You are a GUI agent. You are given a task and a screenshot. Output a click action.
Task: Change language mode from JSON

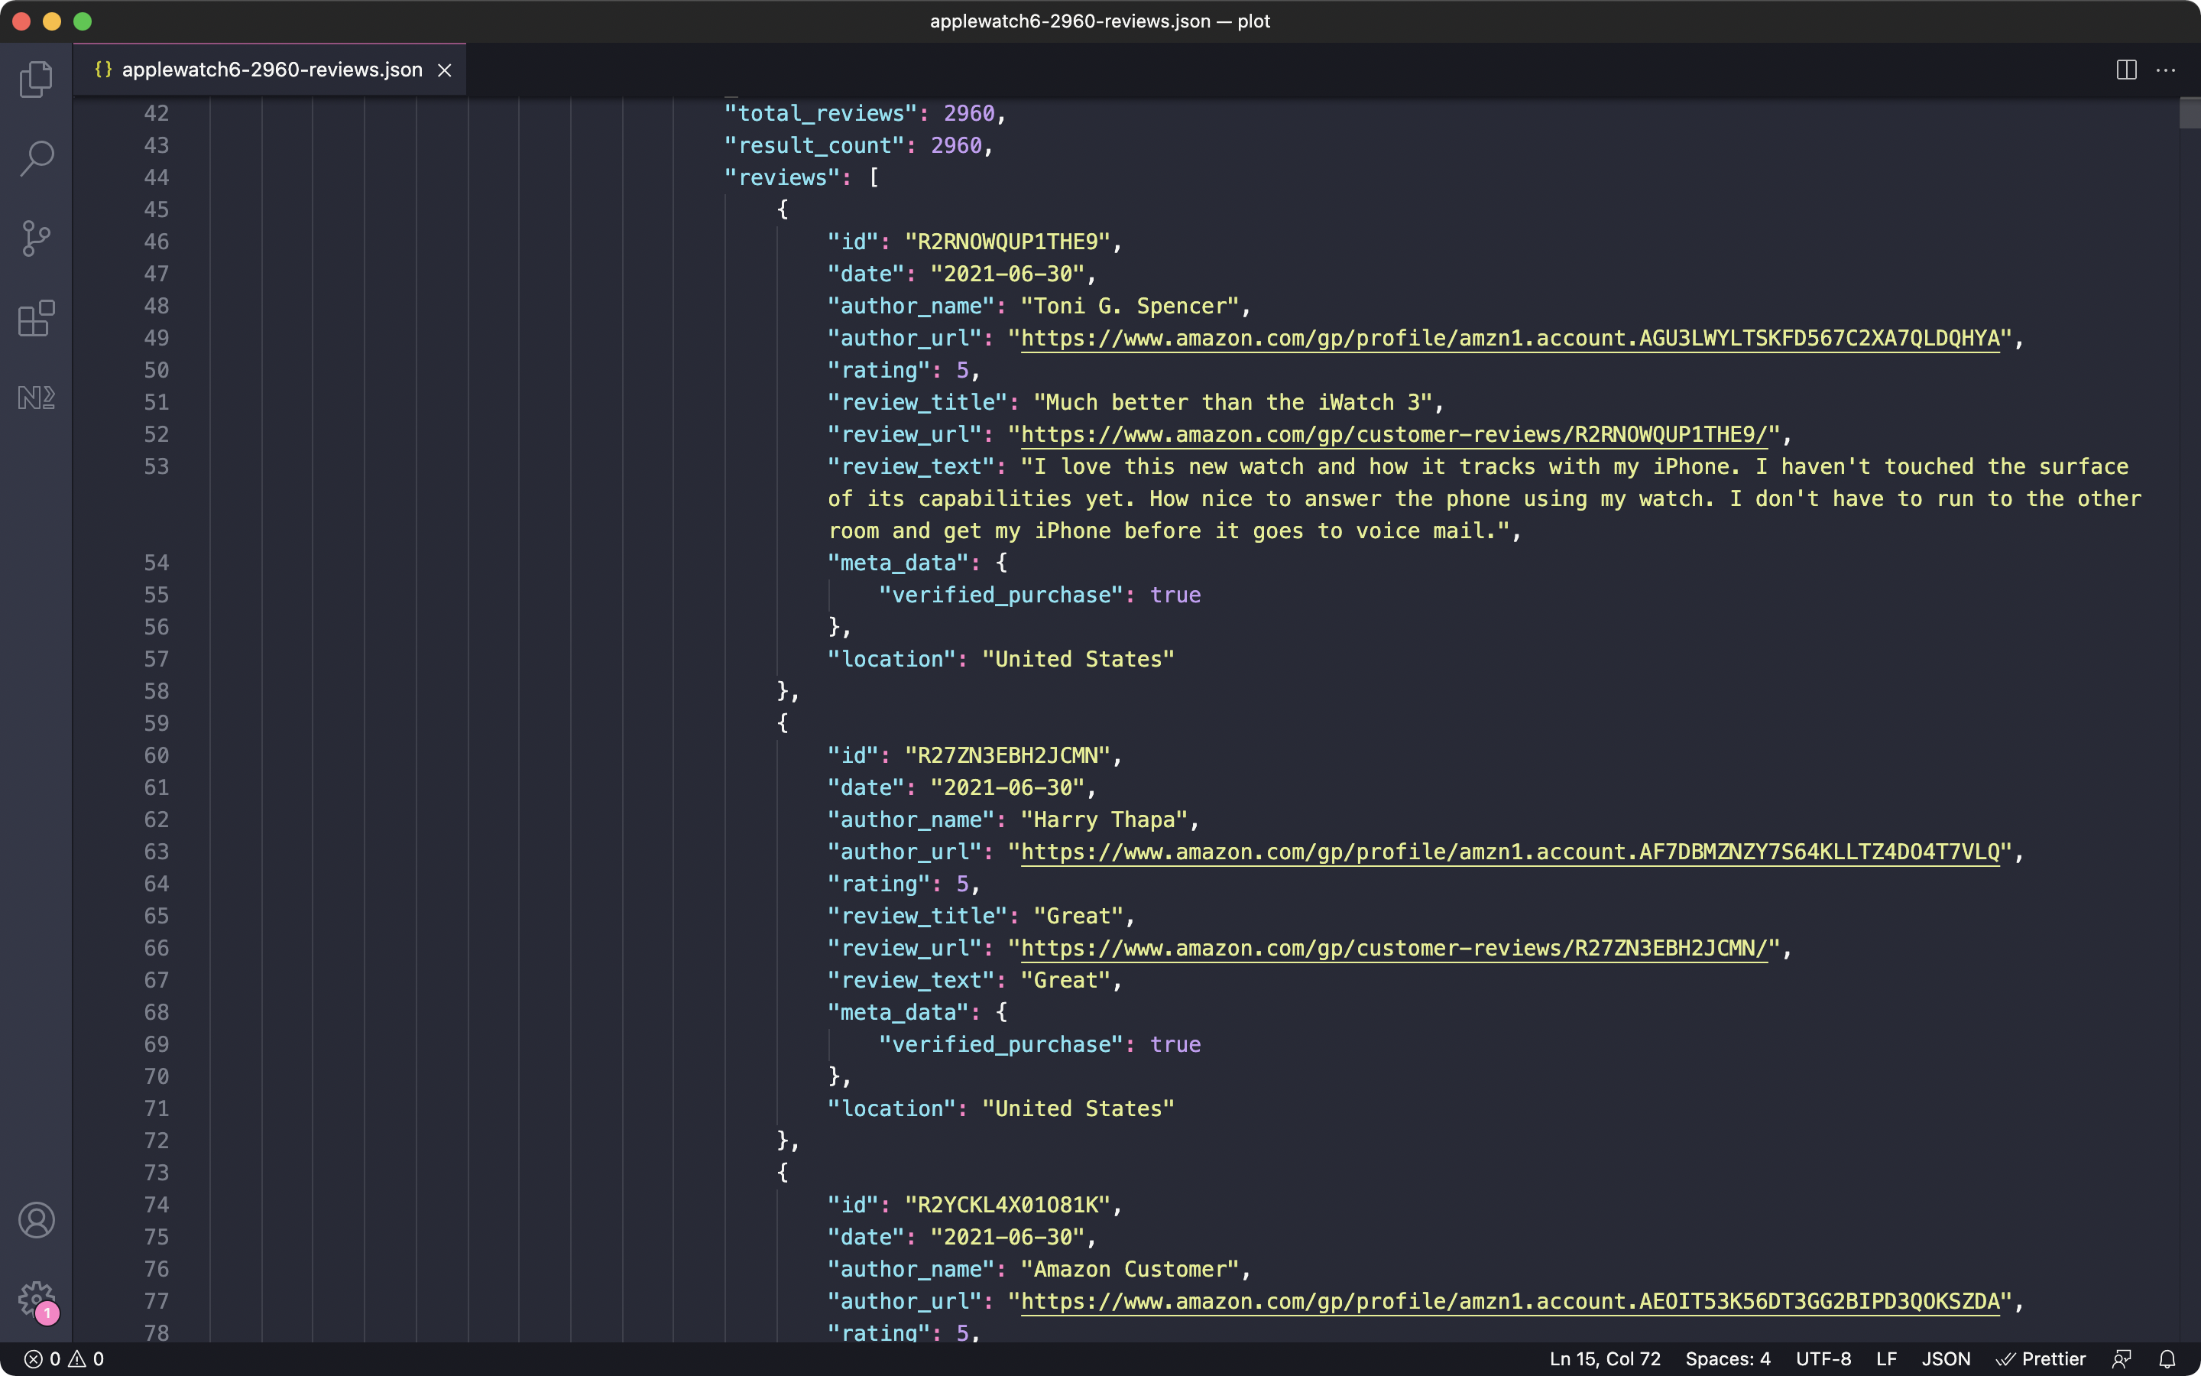tap(1947, 1358)
